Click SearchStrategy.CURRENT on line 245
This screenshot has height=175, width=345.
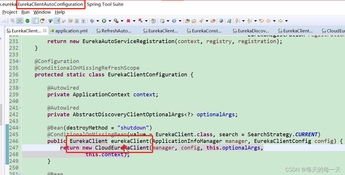pos(283,135)
